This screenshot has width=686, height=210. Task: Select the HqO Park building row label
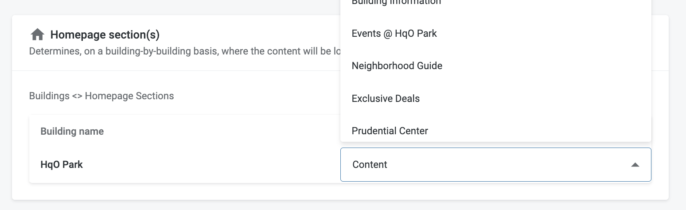click(62, 165)
